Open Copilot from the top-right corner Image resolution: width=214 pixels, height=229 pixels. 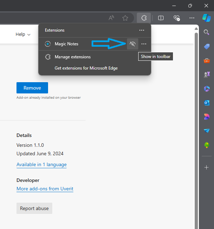pyautogui.click(x=206, y=18)
